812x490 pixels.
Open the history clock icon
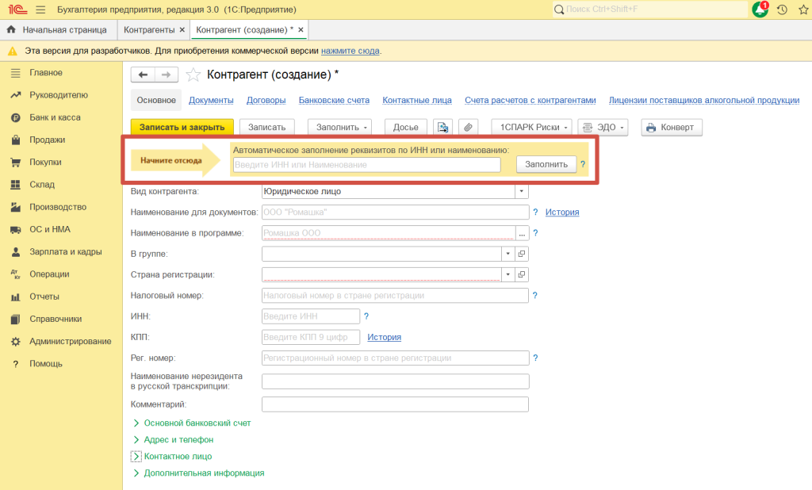782,10
